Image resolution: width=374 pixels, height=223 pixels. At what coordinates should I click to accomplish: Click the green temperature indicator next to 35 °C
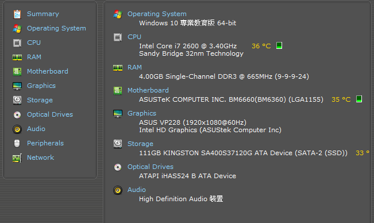359,99
